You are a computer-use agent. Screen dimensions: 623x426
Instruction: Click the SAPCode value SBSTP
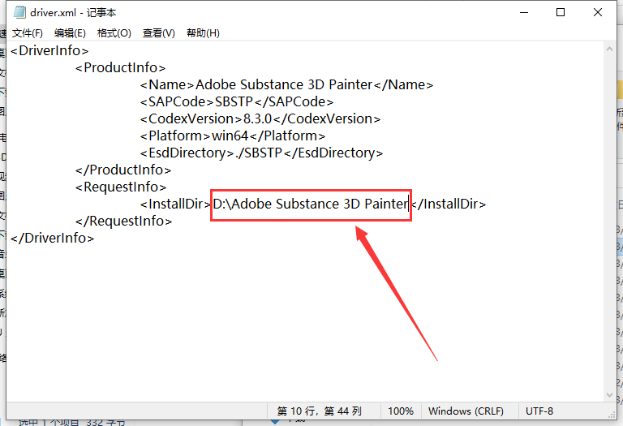[x=234, y=101]
